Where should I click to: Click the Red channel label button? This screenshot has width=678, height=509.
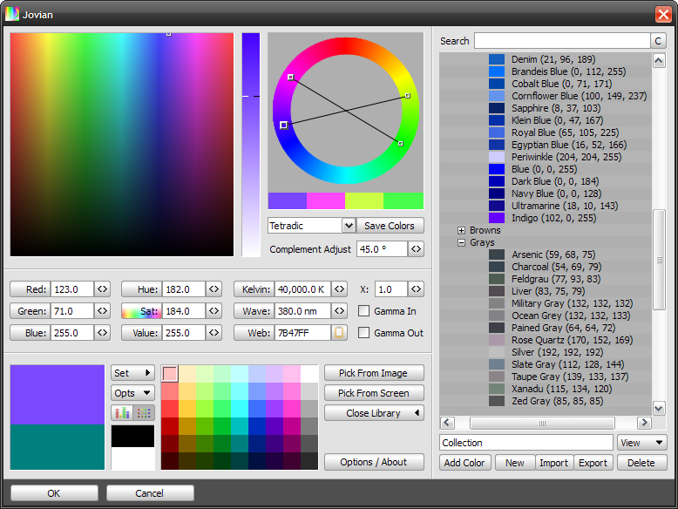[x=31, y=288]
